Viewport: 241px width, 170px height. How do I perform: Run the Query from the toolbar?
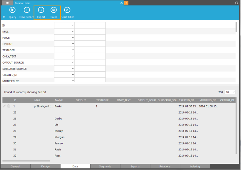(12, 10)
